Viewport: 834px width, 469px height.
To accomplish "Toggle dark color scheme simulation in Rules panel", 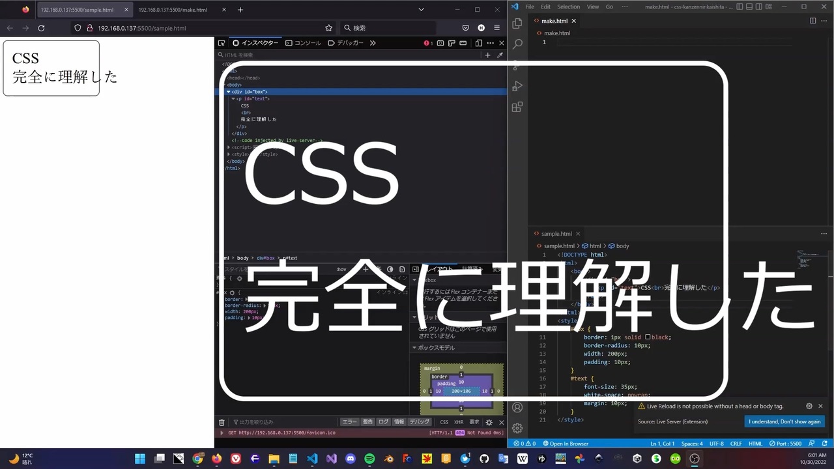I will [x=389, y=268].
